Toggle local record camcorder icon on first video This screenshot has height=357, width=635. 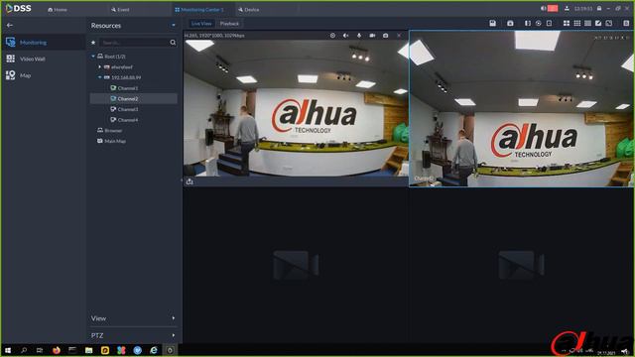[x=372, y=36]
